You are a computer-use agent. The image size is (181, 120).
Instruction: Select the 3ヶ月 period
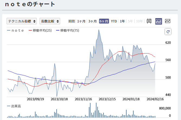click(x=92, y=21)
